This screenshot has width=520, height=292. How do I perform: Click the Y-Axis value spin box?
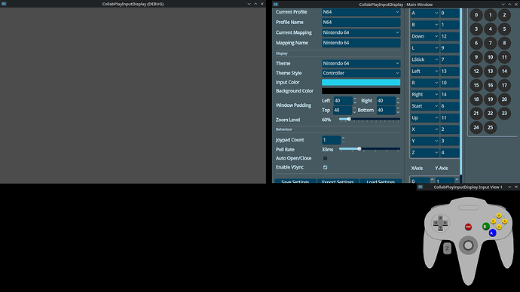point(447,181)
